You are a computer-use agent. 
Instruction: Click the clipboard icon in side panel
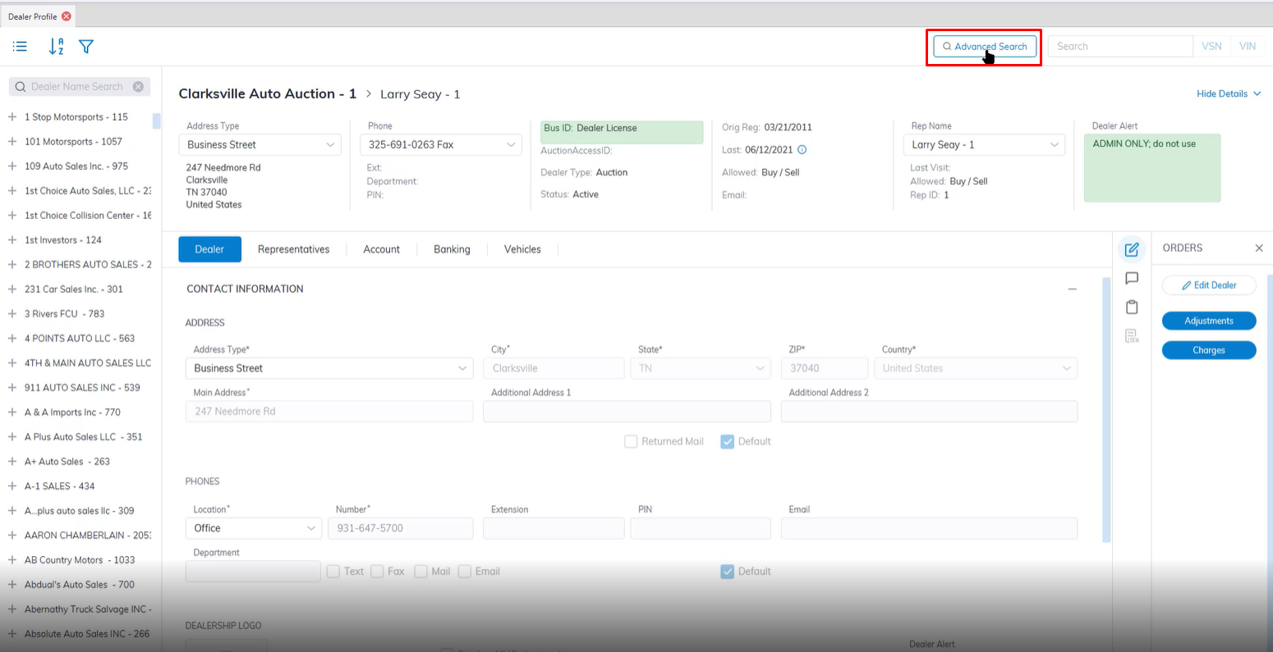tap(1131, 308)
